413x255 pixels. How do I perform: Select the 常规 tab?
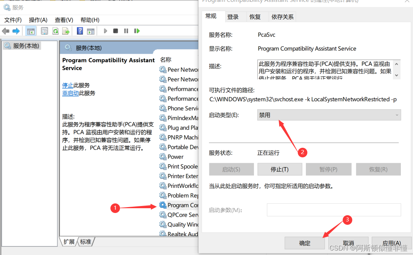click(x=211, y=16)
